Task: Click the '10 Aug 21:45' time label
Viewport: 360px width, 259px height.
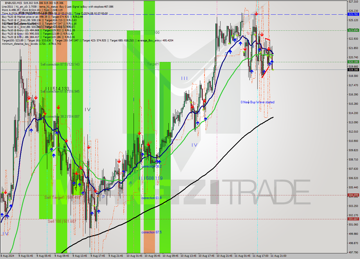Action: click(x=224, y=256)
